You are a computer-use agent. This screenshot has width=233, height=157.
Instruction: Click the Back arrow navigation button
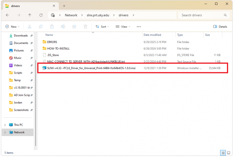(7, 15)
